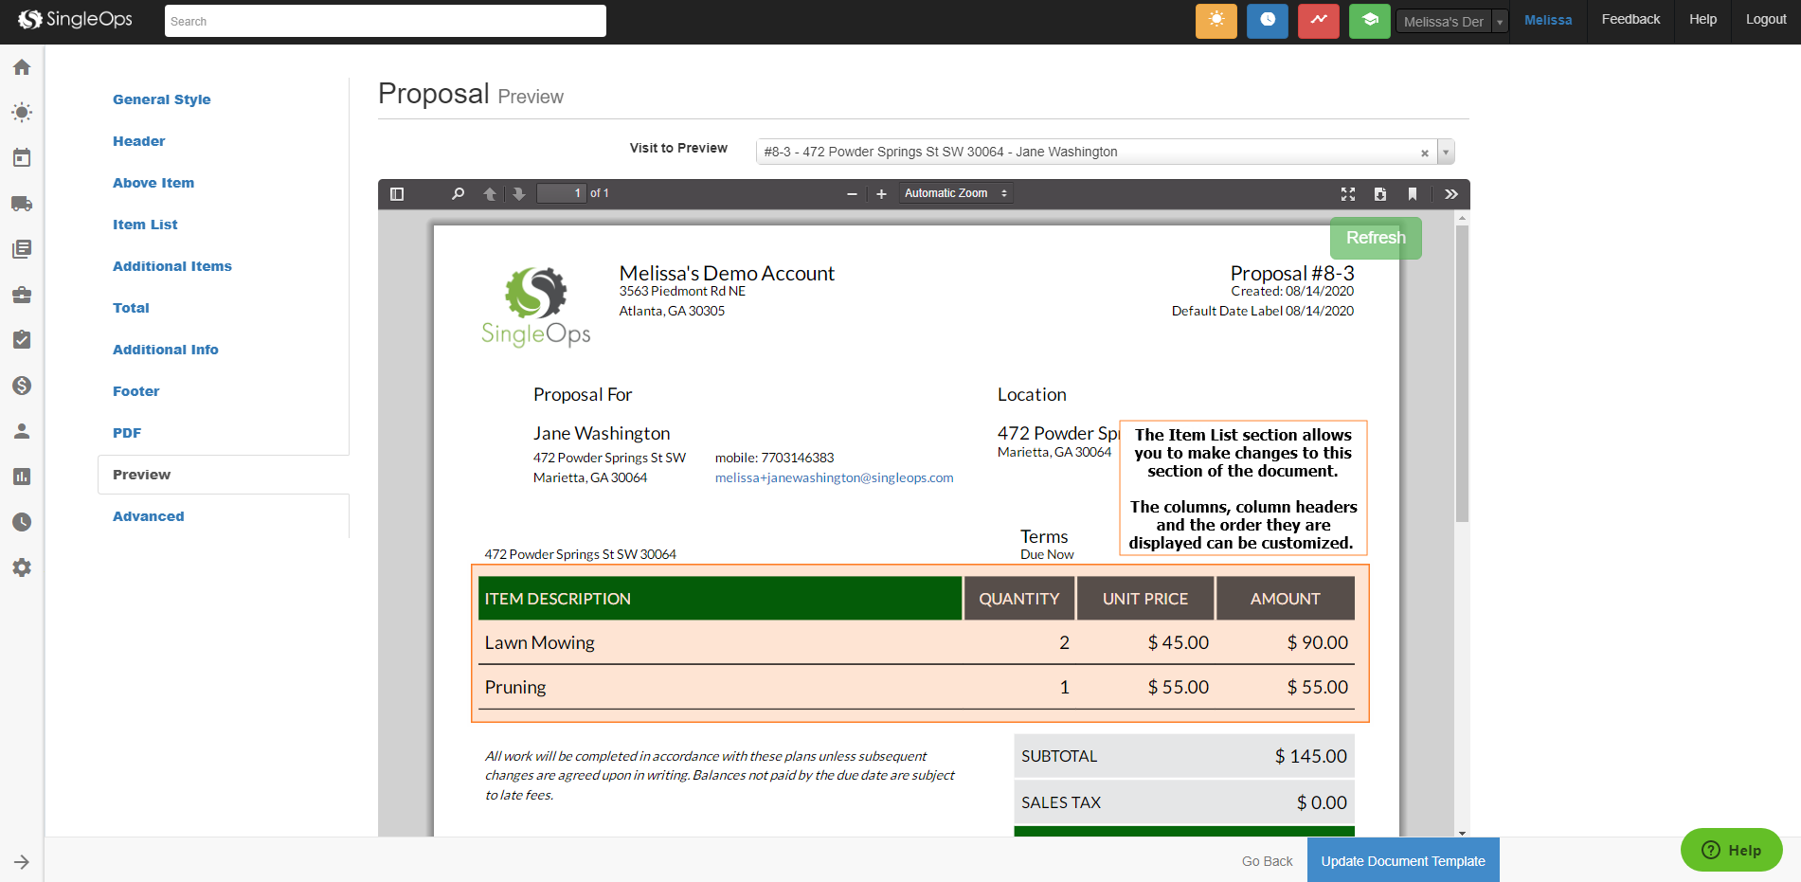Click the PDF preview vertical scrollbar
The height and width of the screenshot is (882, 1801).
(x=1462, y=379)
